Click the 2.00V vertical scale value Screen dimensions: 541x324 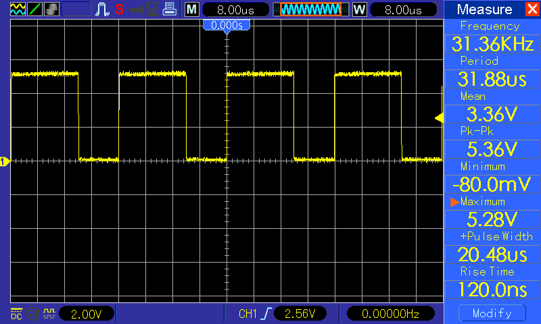87,314
